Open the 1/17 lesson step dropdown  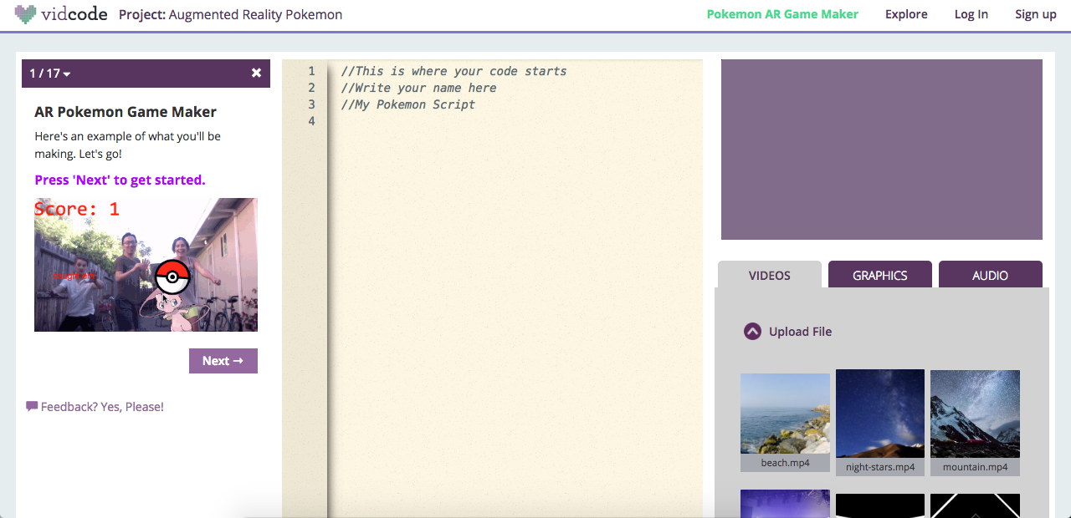click(x=49, y=74)
